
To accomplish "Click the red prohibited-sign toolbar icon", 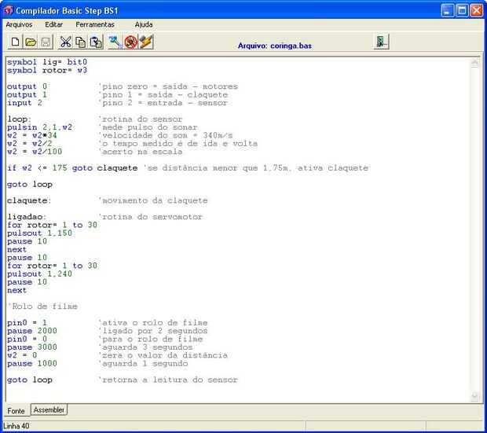I will (x=130, y=42).
